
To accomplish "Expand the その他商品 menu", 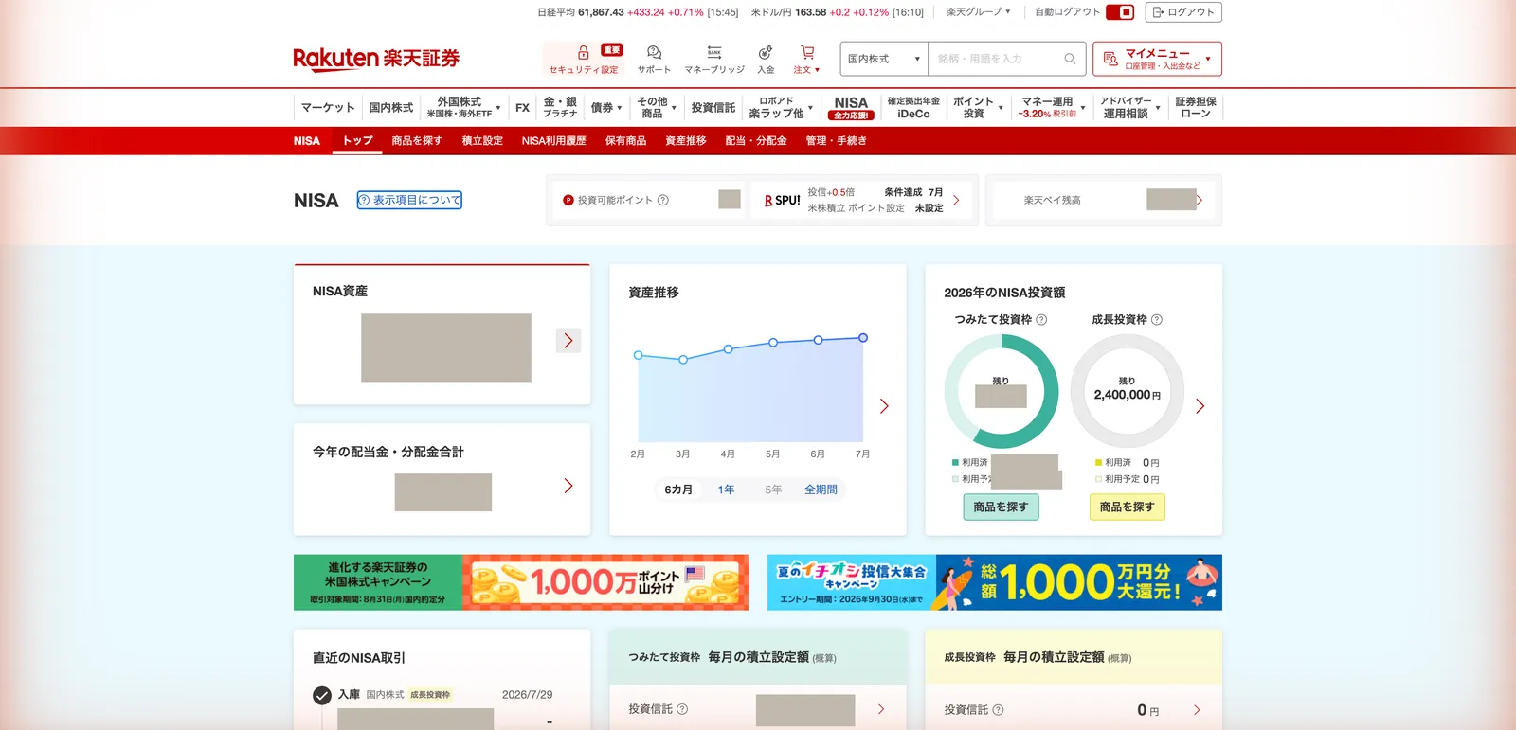I will click(x=657, y=107).
